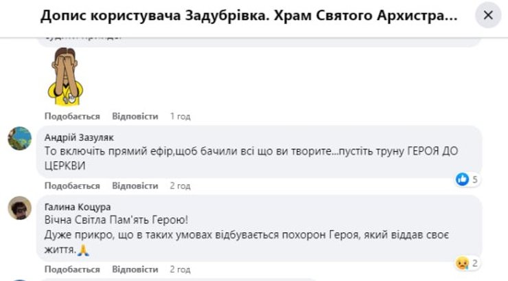Viewport: 508px width, 281px height.
Task: Reply to the sticker comment via Відповісти
Action: [x=135, y=117]
